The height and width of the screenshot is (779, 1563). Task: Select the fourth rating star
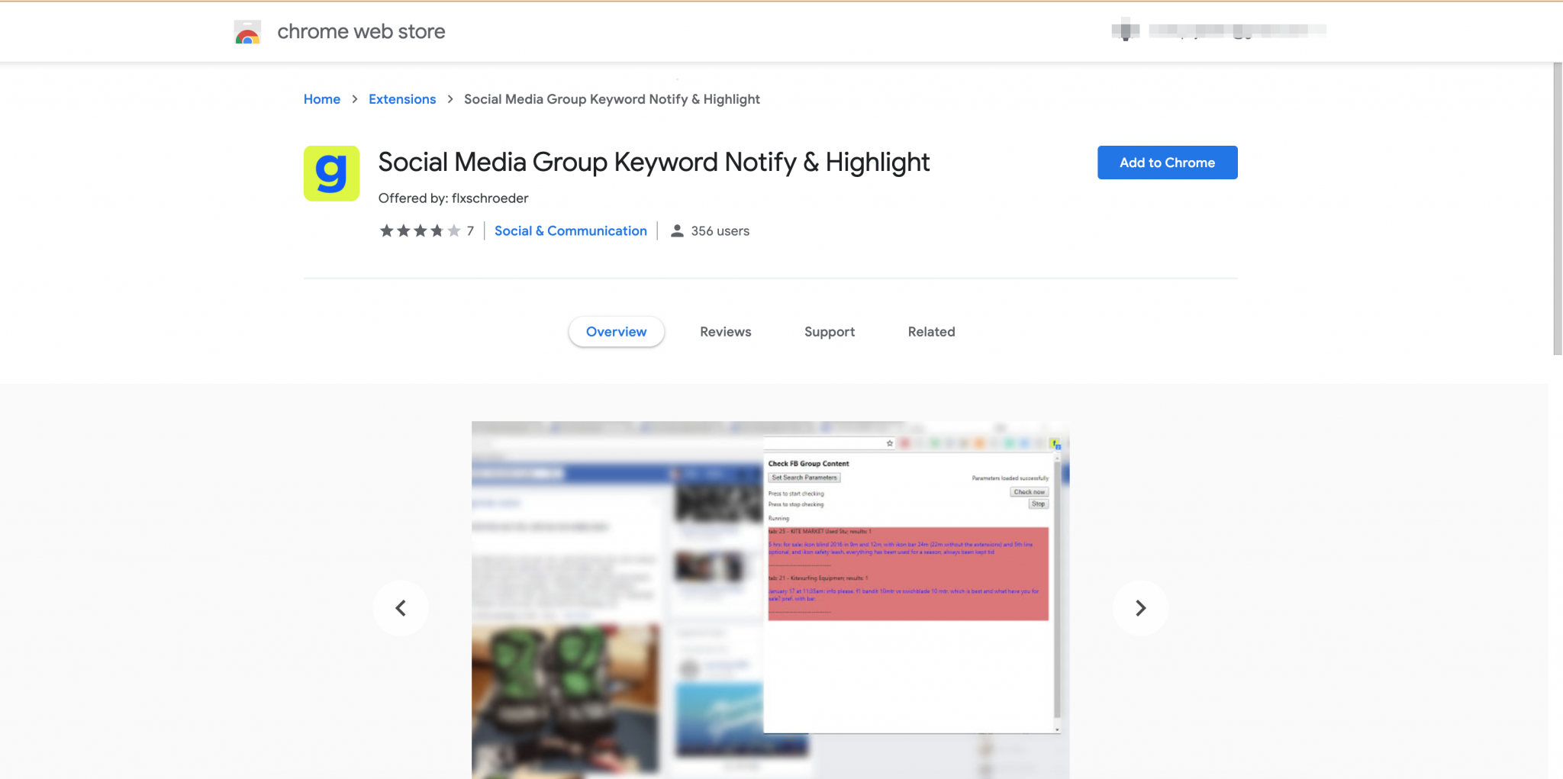[x=437, y=230]
